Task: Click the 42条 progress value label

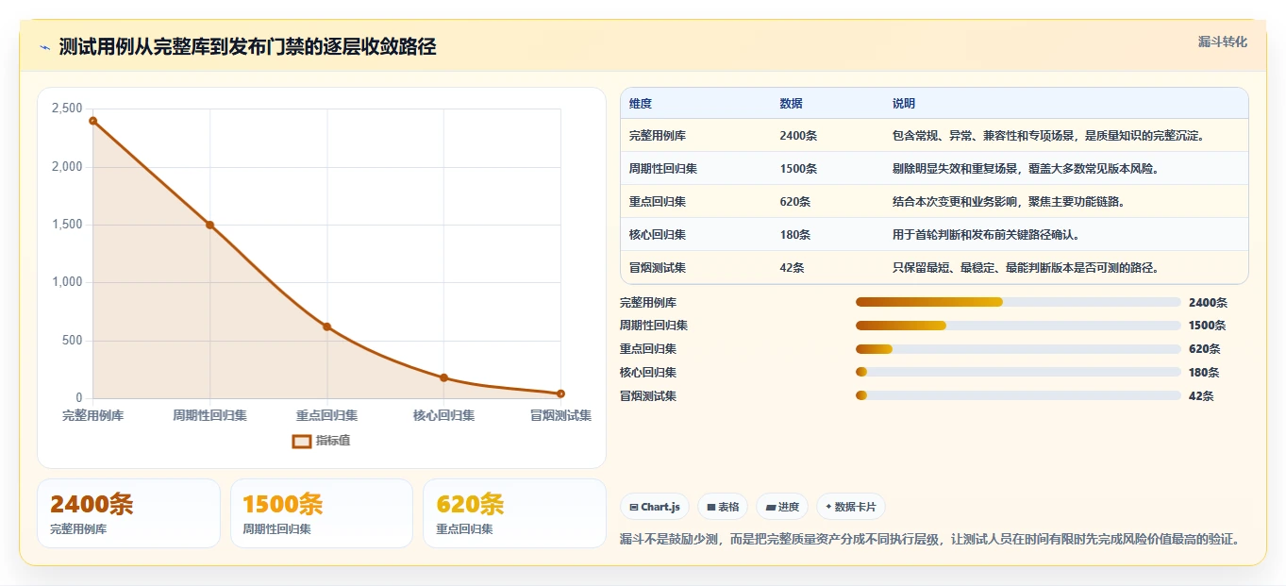Action: (1201, 396)
